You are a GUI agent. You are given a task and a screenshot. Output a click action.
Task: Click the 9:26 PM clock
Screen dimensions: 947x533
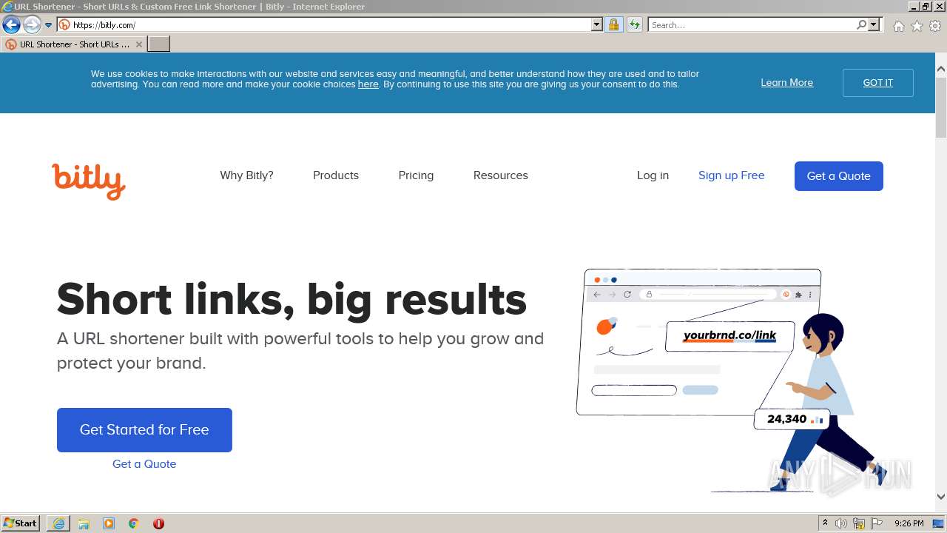(x=909, y=523)
